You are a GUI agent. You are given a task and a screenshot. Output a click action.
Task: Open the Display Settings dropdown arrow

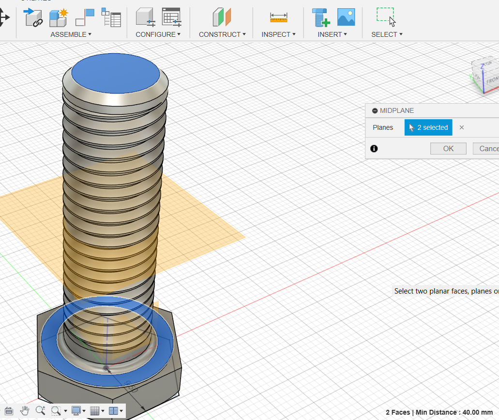tap(84, 411)
